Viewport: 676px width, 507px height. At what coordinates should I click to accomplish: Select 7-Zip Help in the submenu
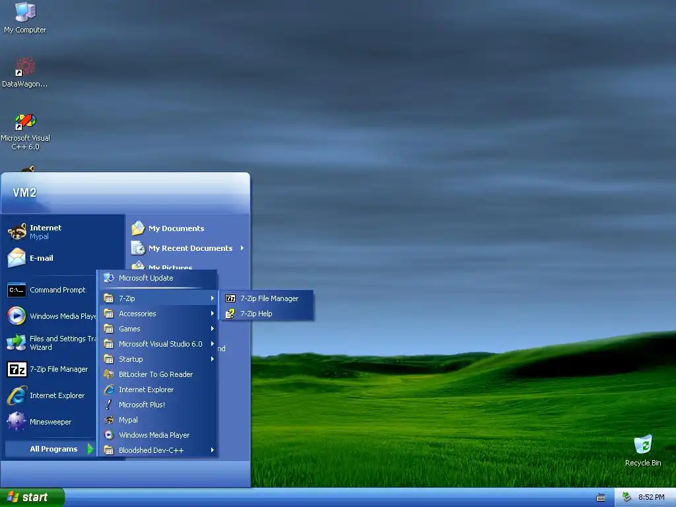point(266,314)
